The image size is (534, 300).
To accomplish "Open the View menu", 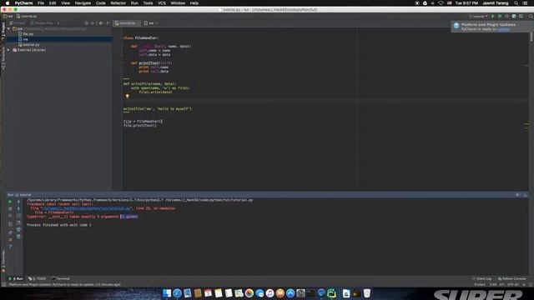I will coord(65,3).
